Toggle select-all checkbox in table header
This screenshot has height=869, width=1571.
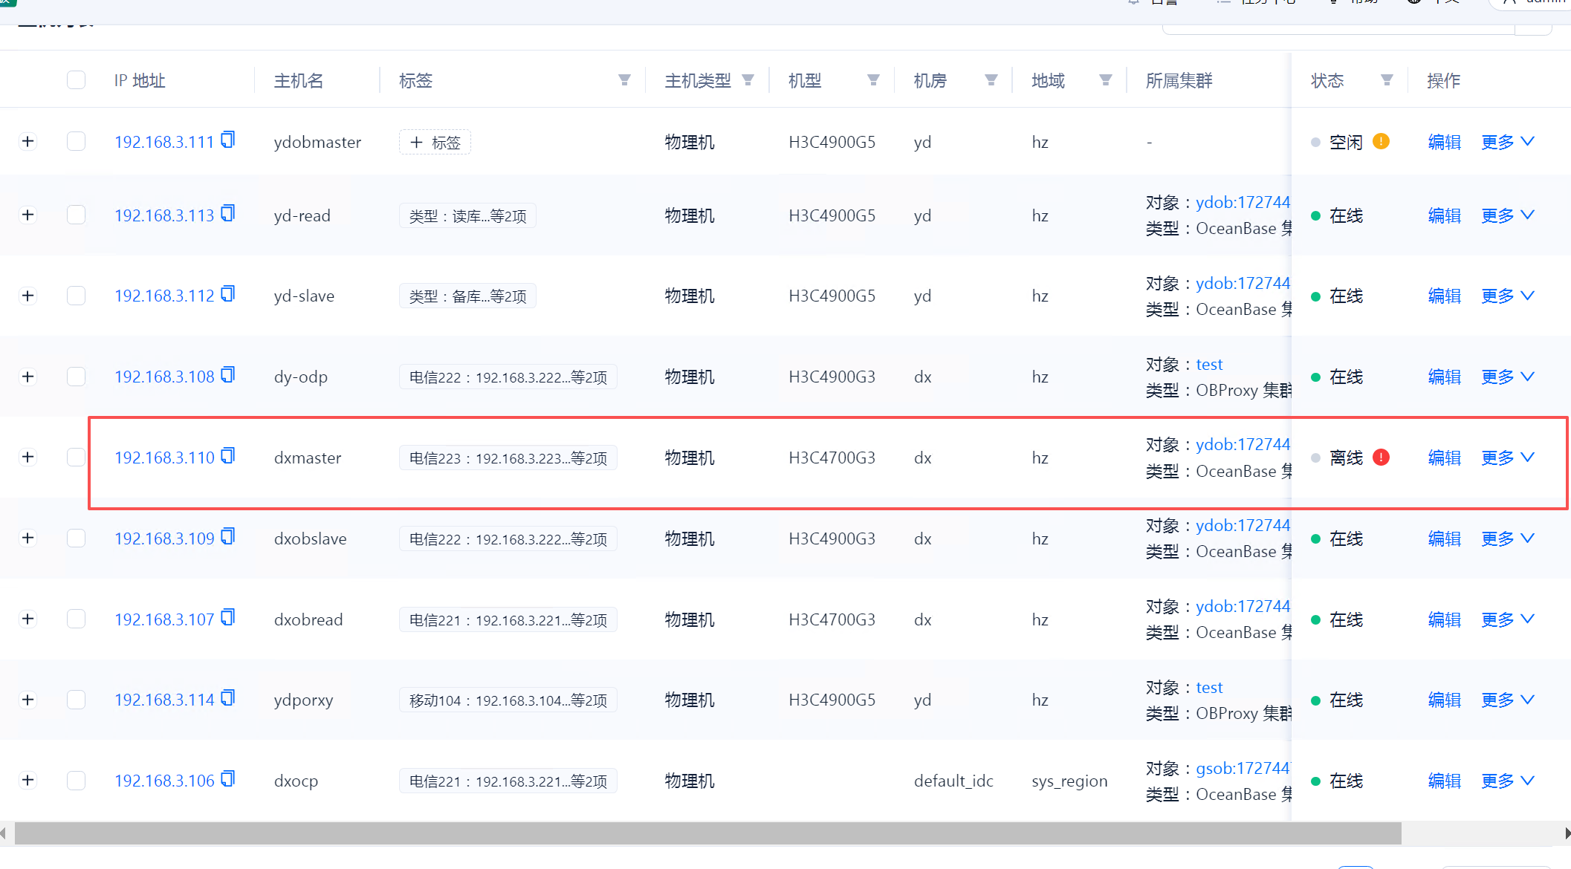[x=76, y=80]
